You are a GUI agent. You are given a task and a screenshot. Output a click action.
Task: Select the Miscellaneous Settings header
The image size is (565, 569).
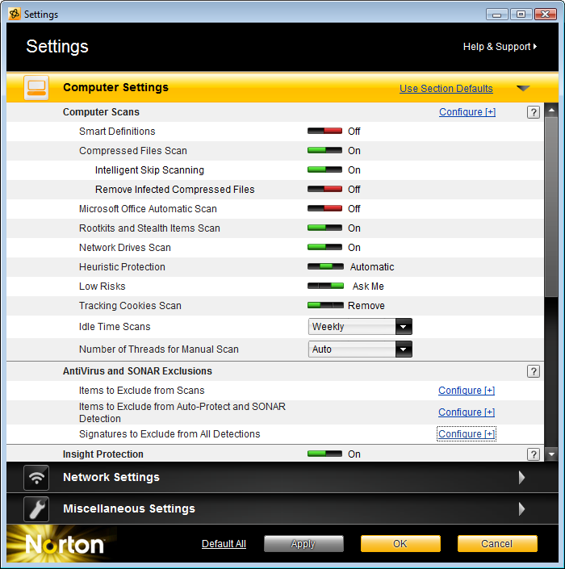coord(282,508)
